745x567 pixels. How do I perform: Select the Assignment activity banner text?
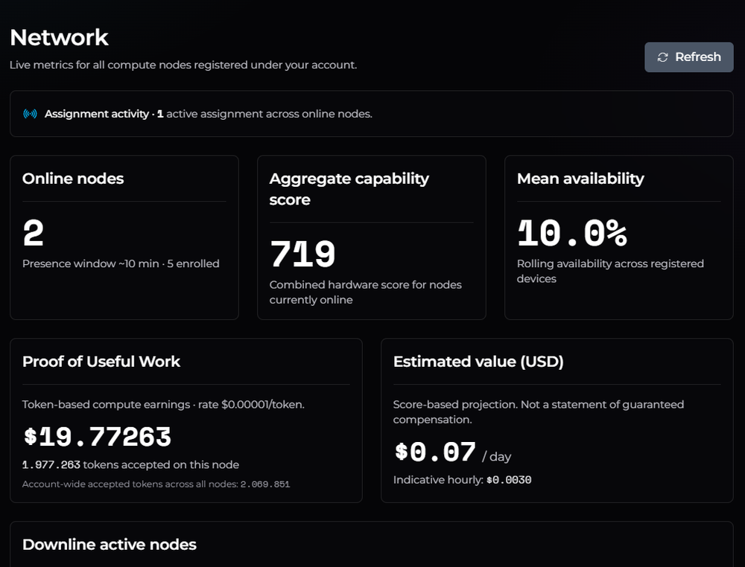click(209, 114)
